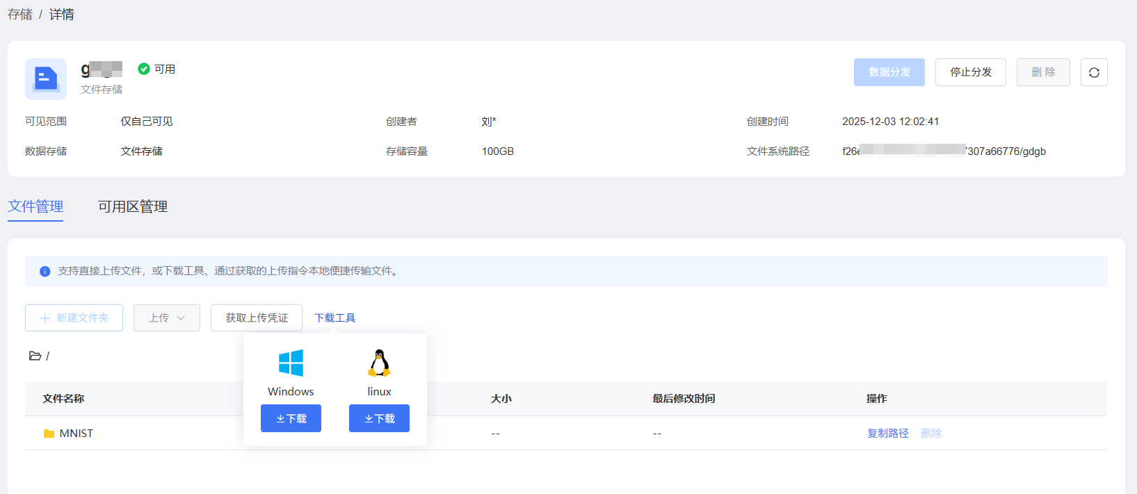Open the 下载工具 link

(x=334, y=318)
